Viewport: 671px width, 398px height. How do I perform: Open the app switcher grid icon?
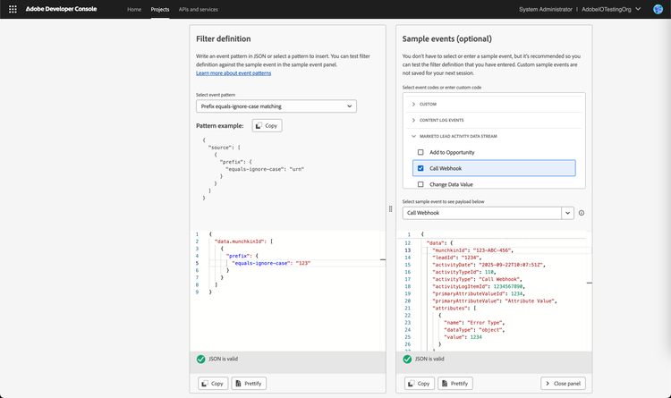tap(13, 9)
